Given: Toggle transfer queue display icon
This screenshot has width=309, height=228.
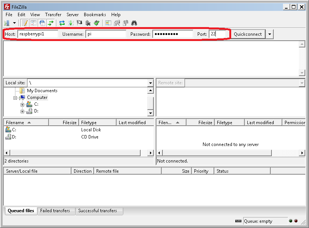Looking at the screenshot, I should point(51,23).
